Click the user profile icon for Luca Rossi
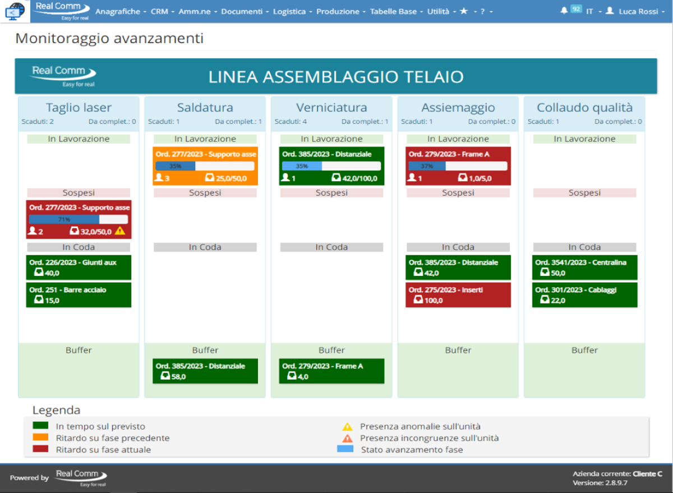 (x=611, y=11)
